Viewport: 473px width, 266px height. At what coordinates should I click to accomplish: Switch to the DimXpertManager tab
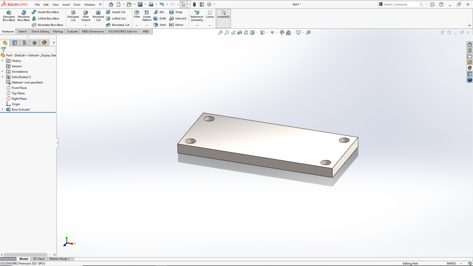pos(34,43)
